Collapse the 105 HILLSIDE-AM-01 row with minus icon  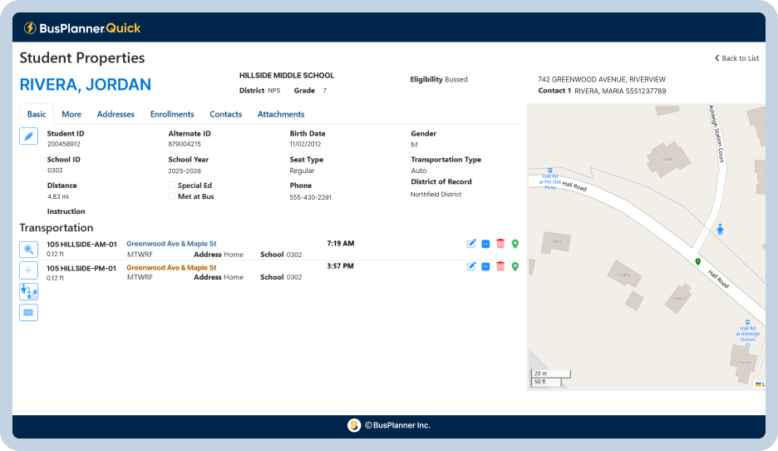(x=485, y=244)
